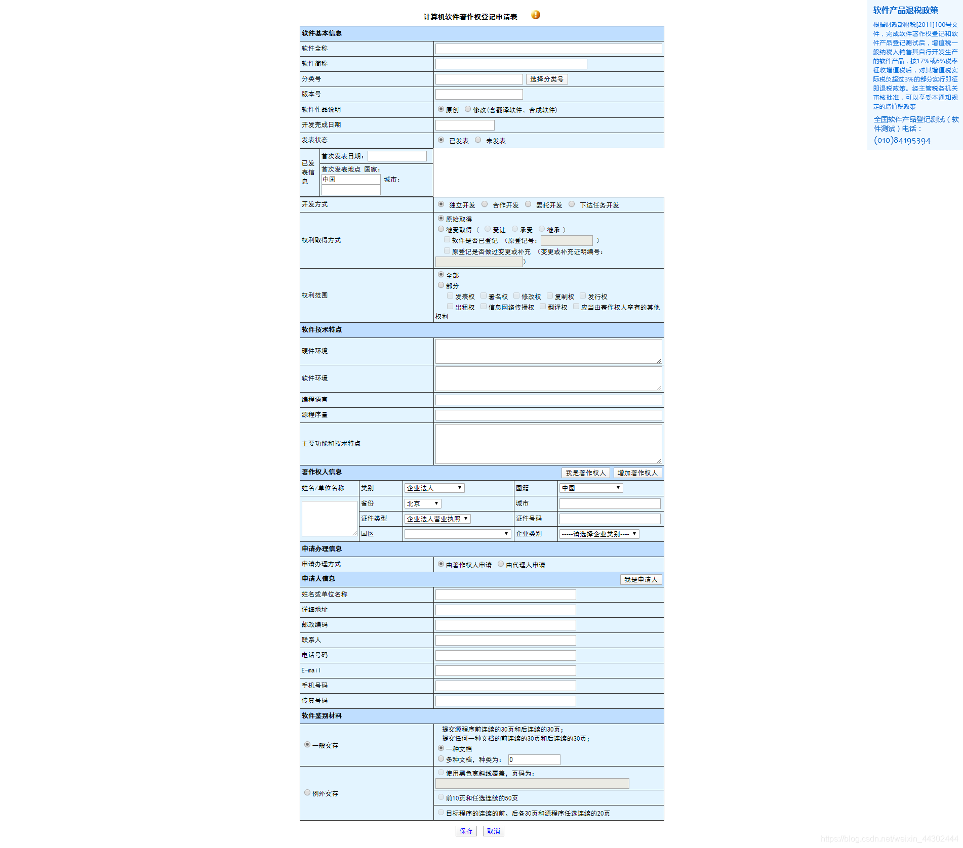
Task: Click the 软件简称 input field
Action: (511, 64)
